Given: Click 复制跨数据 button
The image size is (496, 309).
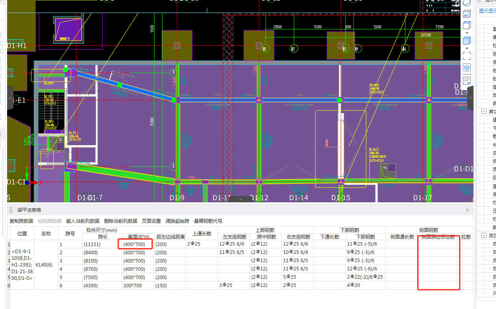Looking at the screenshot, I should tap(21, 221).
